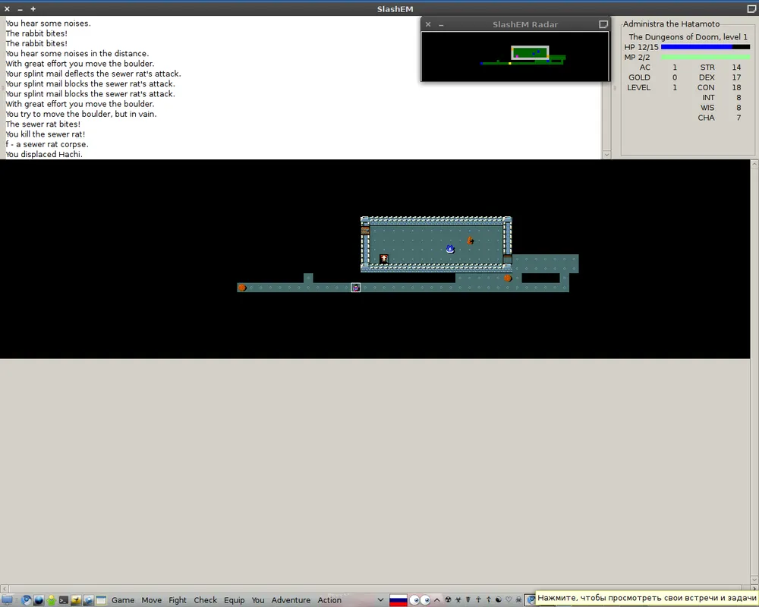
Task: Open the Adventure menu
Action: pyautogui.click(x=291, y=600)
